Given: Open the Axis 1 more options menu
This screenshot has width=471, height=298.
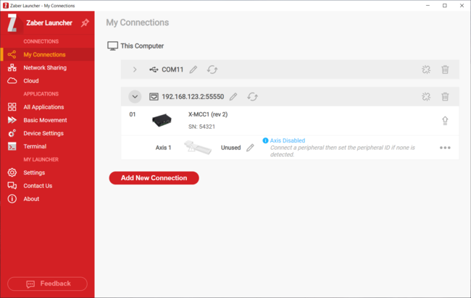Looking at the screenshot, I should click(445, 148).
